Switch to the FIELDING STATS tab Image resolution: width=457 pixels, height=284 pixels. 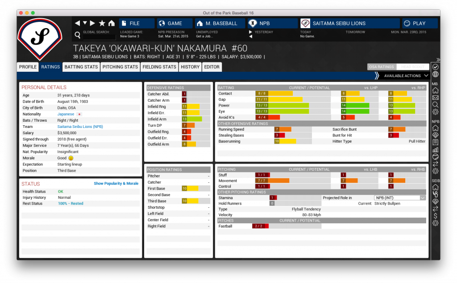(x=159, y=67)
